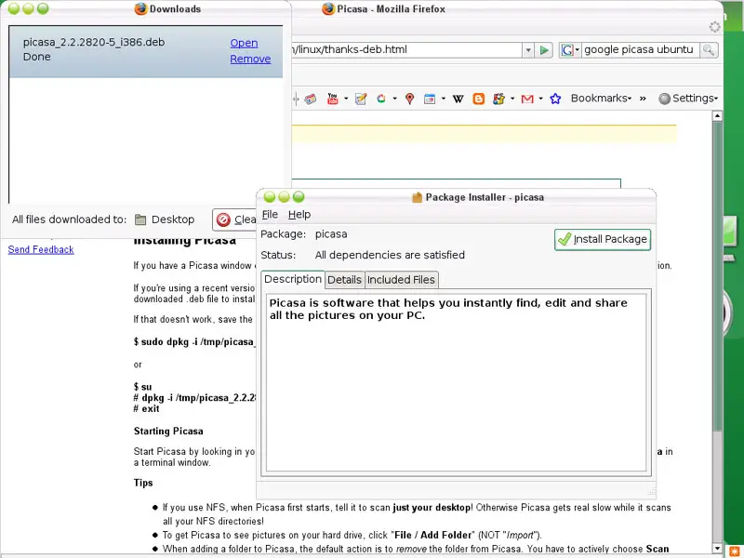Switch to the Included Files tab

(x=401, y=280)
